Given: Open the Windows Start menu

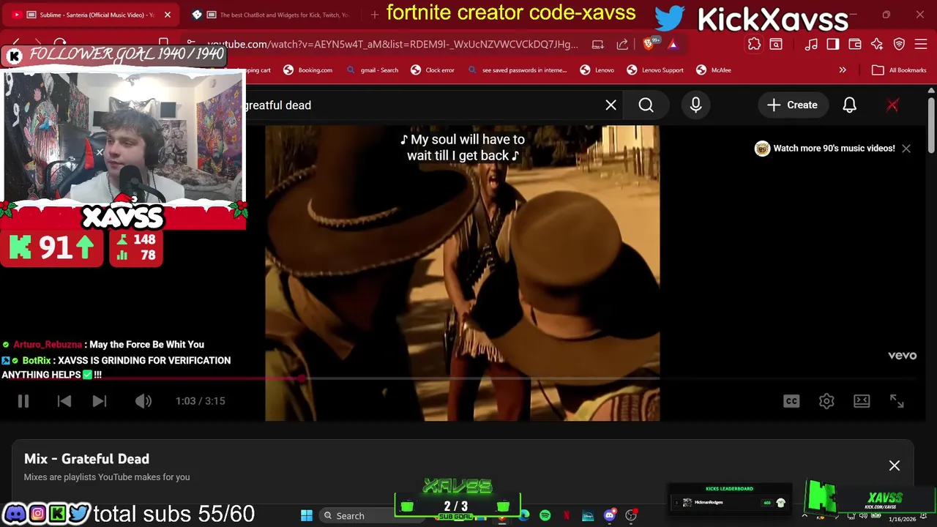Looking at the screenshot, I should (307, 516).
